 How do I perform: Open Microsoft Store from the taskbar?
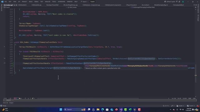107,110
